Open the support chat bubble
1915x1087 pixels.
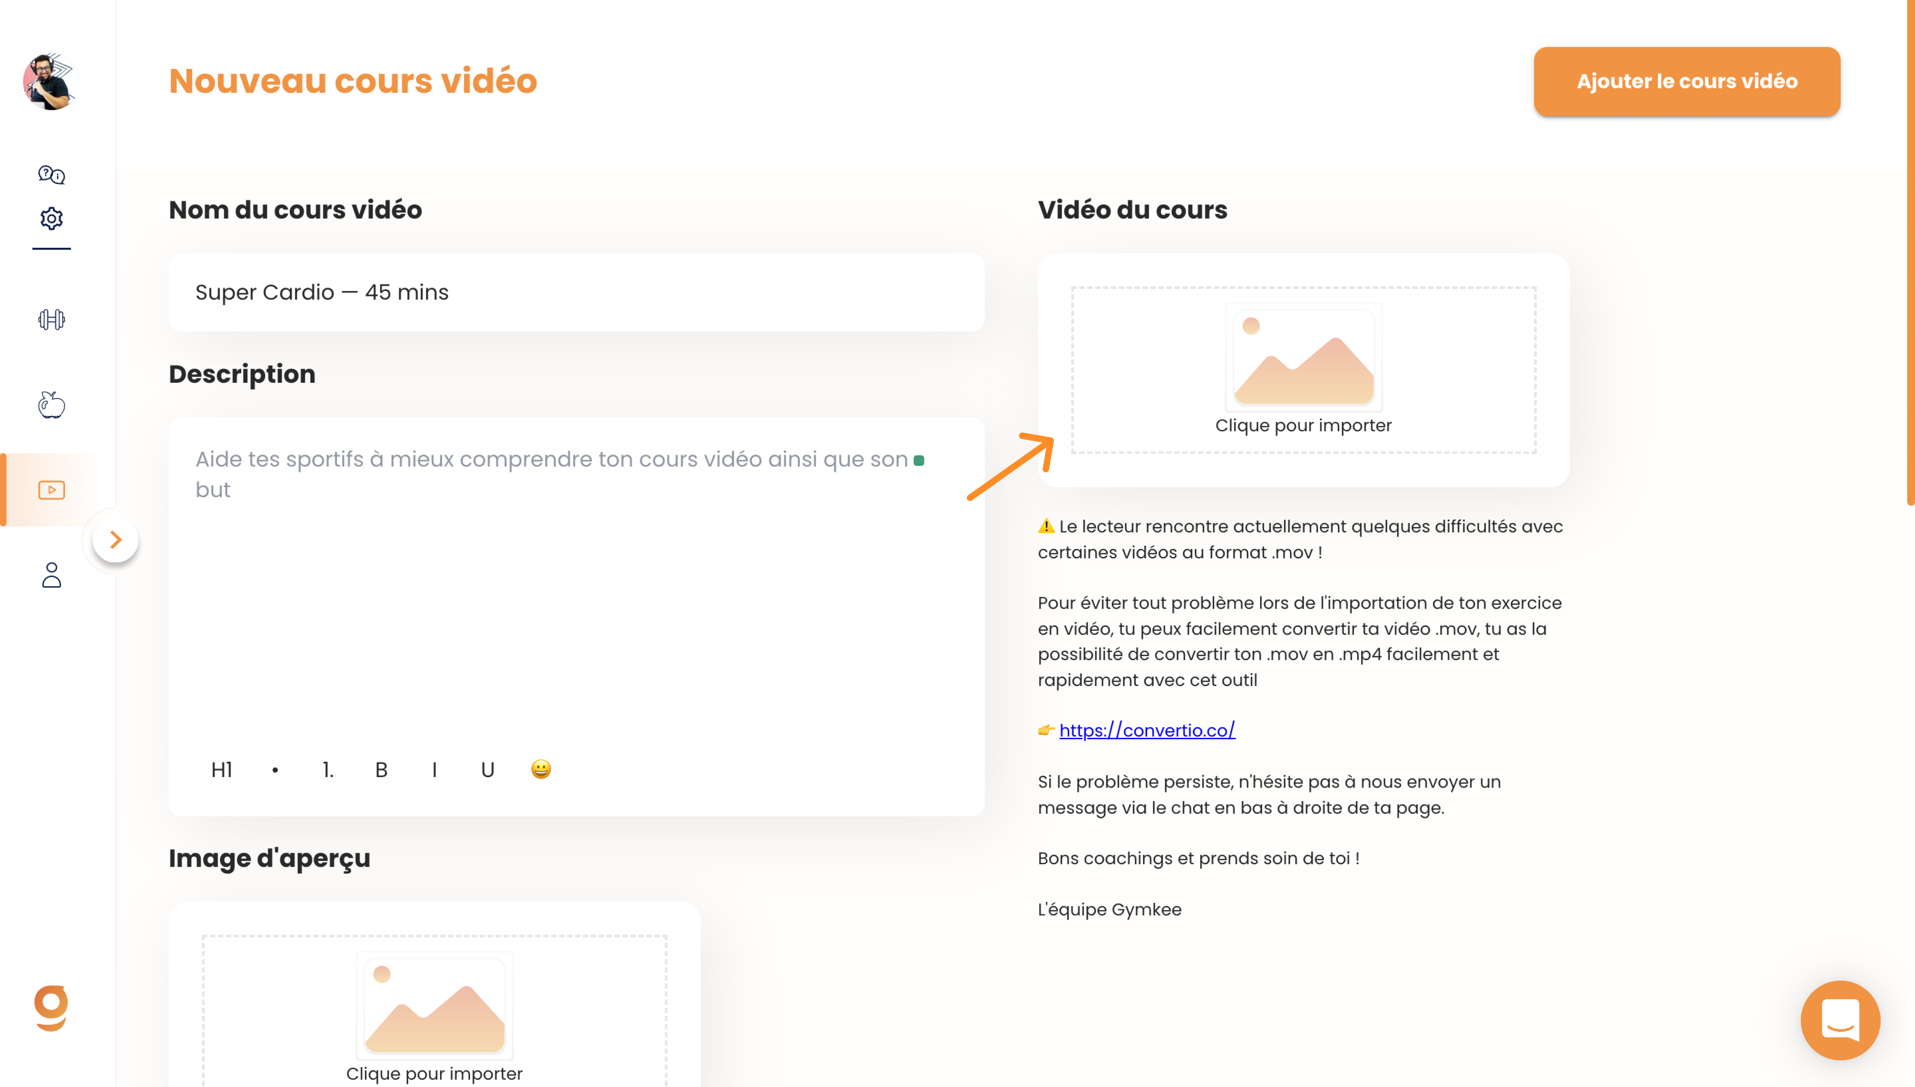tap(1840, 1020)
